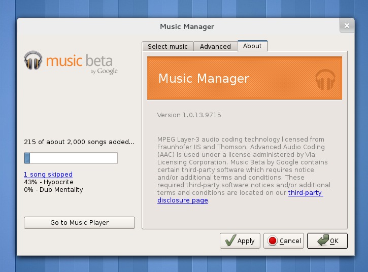Click the 215 of about 2,000 songs added text
The height and width of the screenshot is (272, 368).
pyautogui.click(x=79, y=142)
